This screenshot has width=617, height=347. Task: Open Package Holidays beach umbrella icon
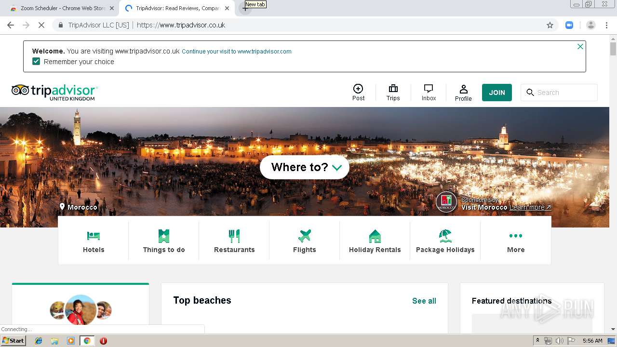(x=445, y=236)
